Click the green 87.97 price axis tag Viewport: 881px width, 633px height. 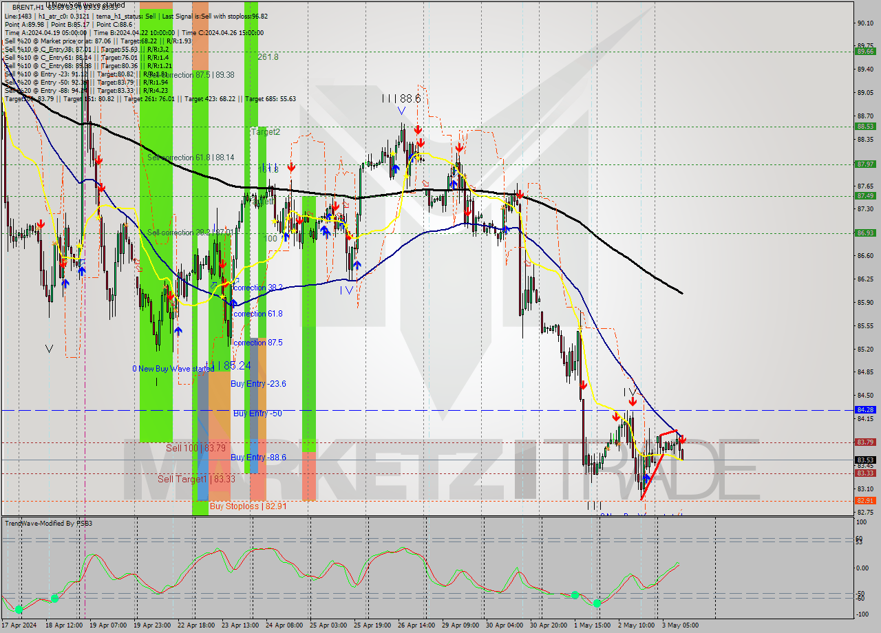865,164
